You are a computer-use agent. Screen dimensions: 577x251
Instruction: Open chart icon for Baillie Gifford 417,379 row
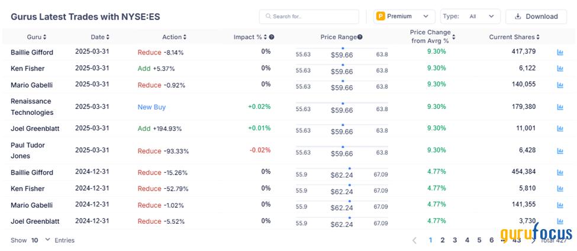560,53
